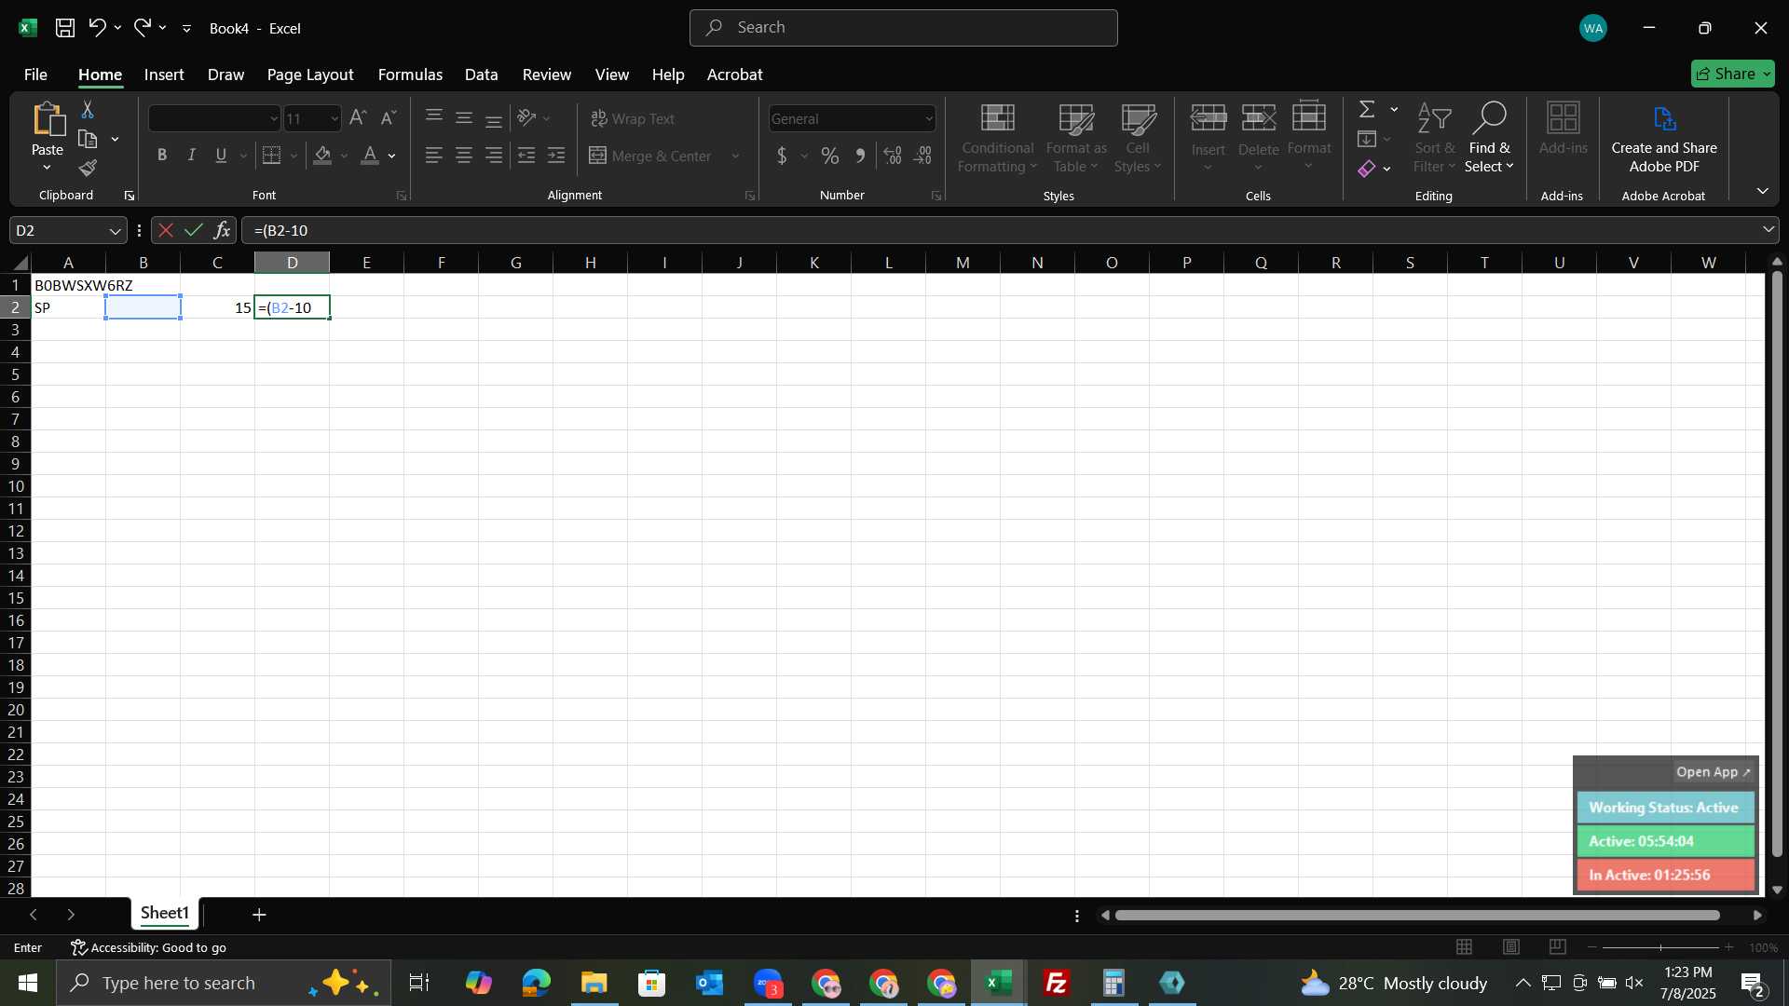Click Find & Select button

[x=1489, y=139]
